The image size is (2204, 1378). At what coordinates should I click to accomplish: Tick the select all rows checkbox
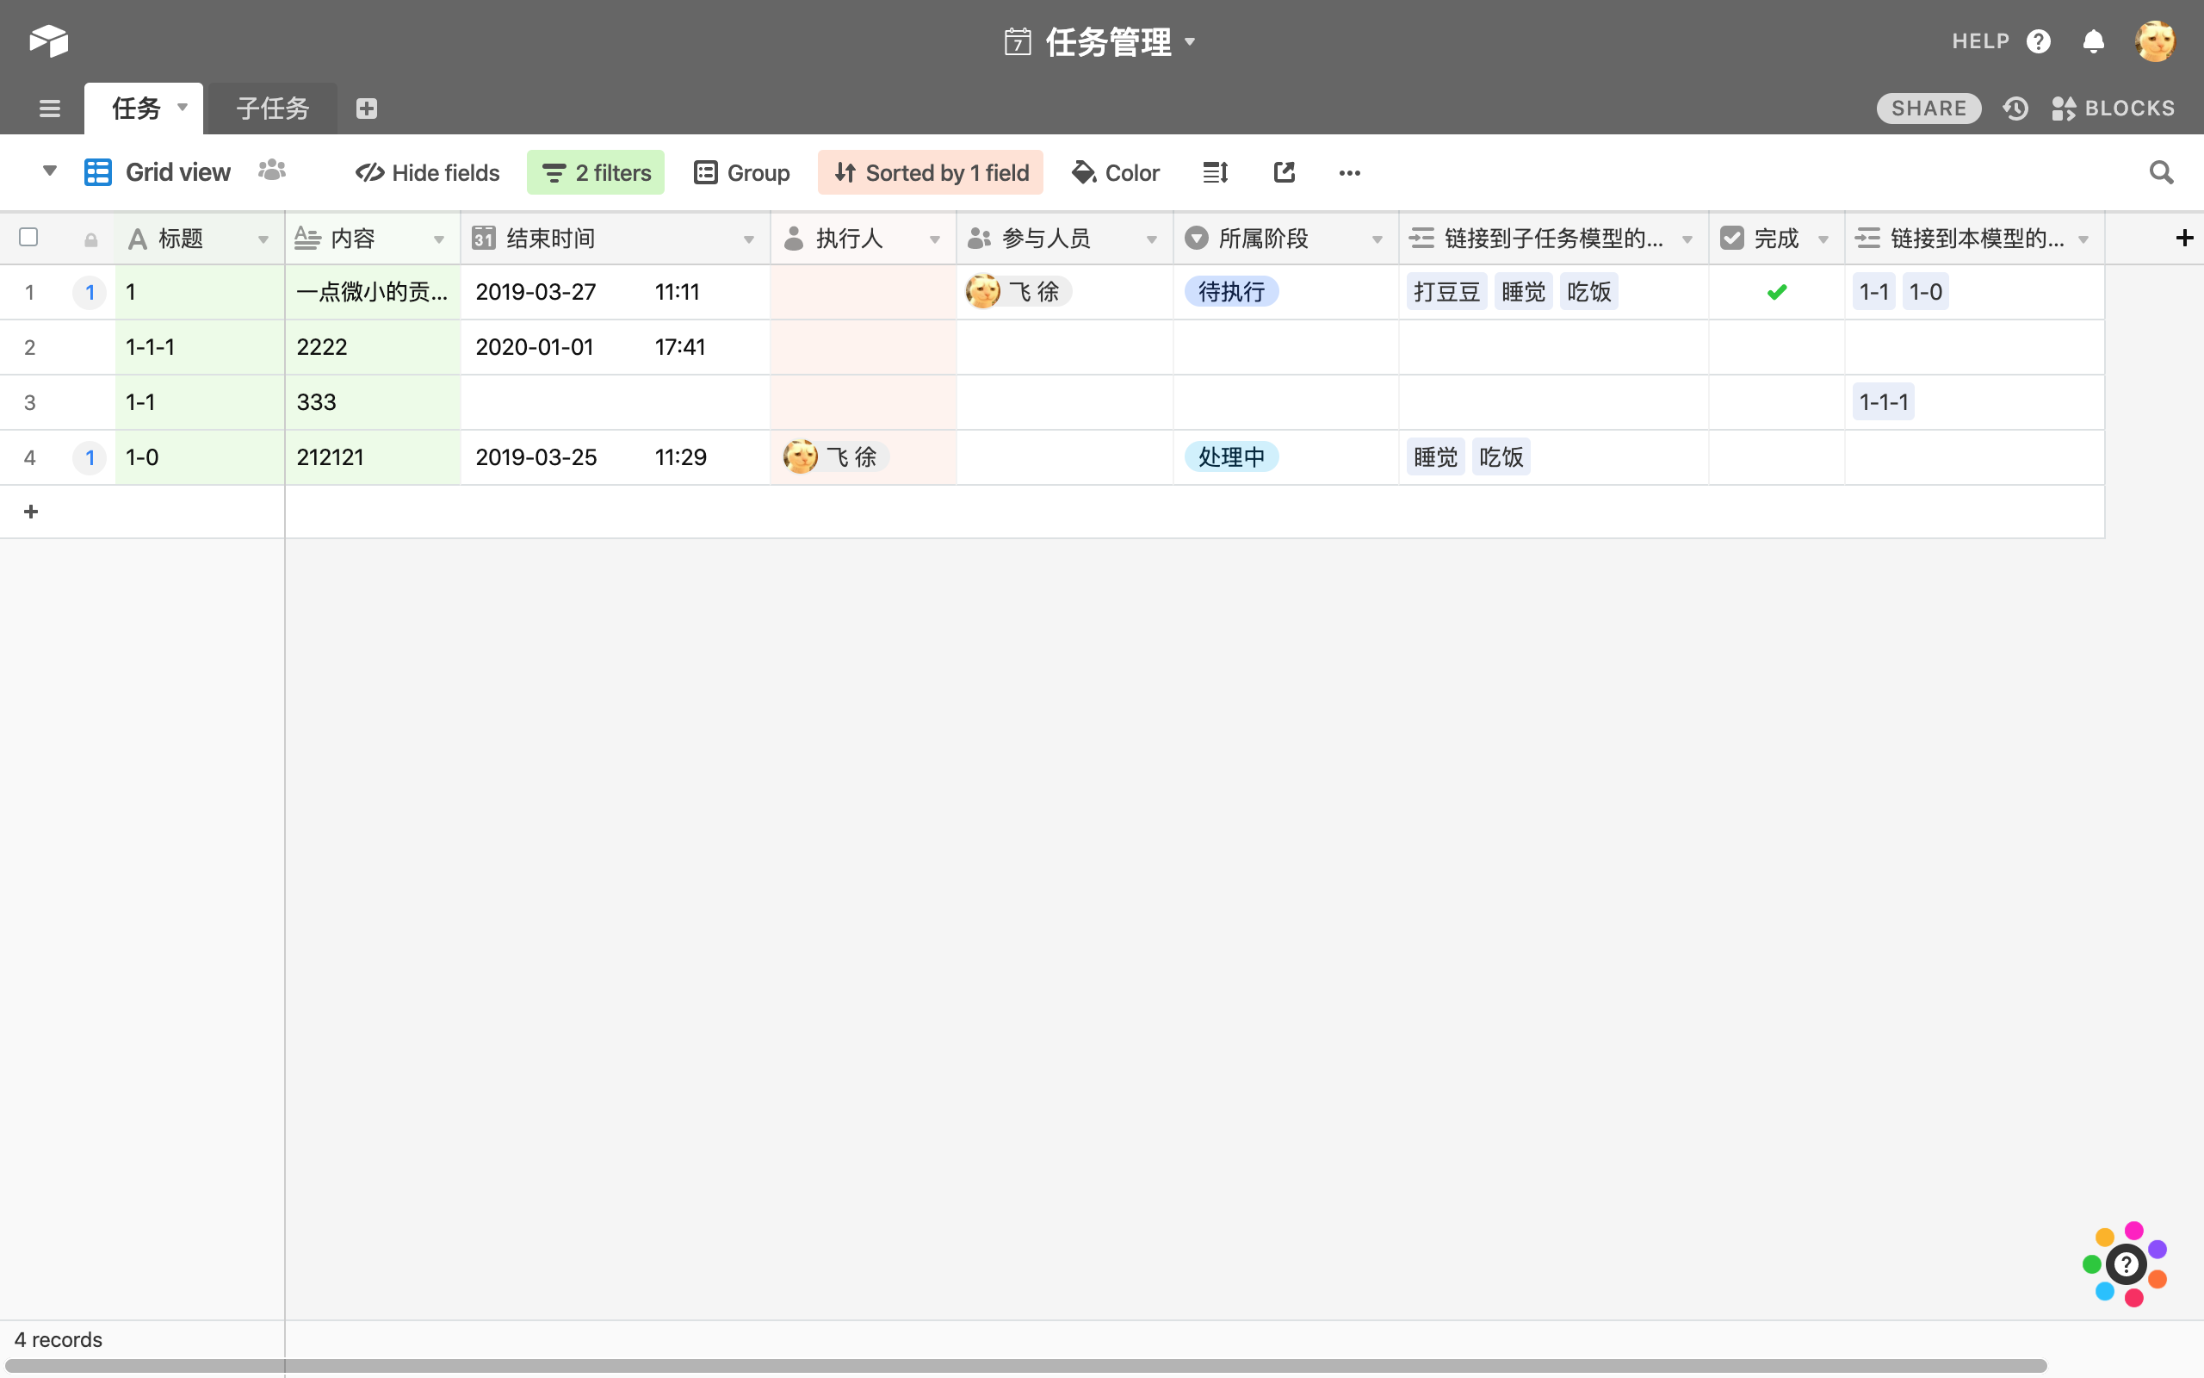tap(28, 238)
